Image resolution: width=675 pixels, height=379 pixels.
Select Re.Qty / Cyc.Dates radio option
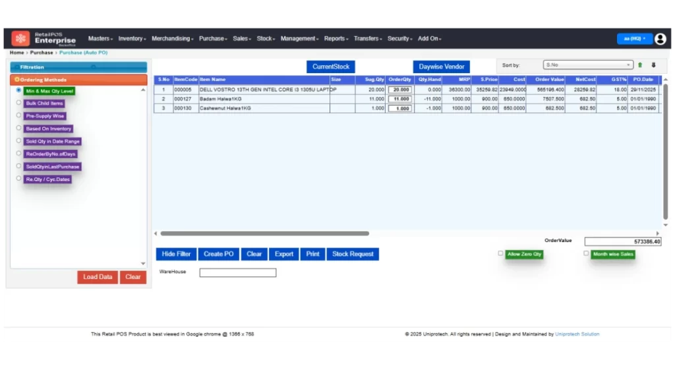[18, 178]
